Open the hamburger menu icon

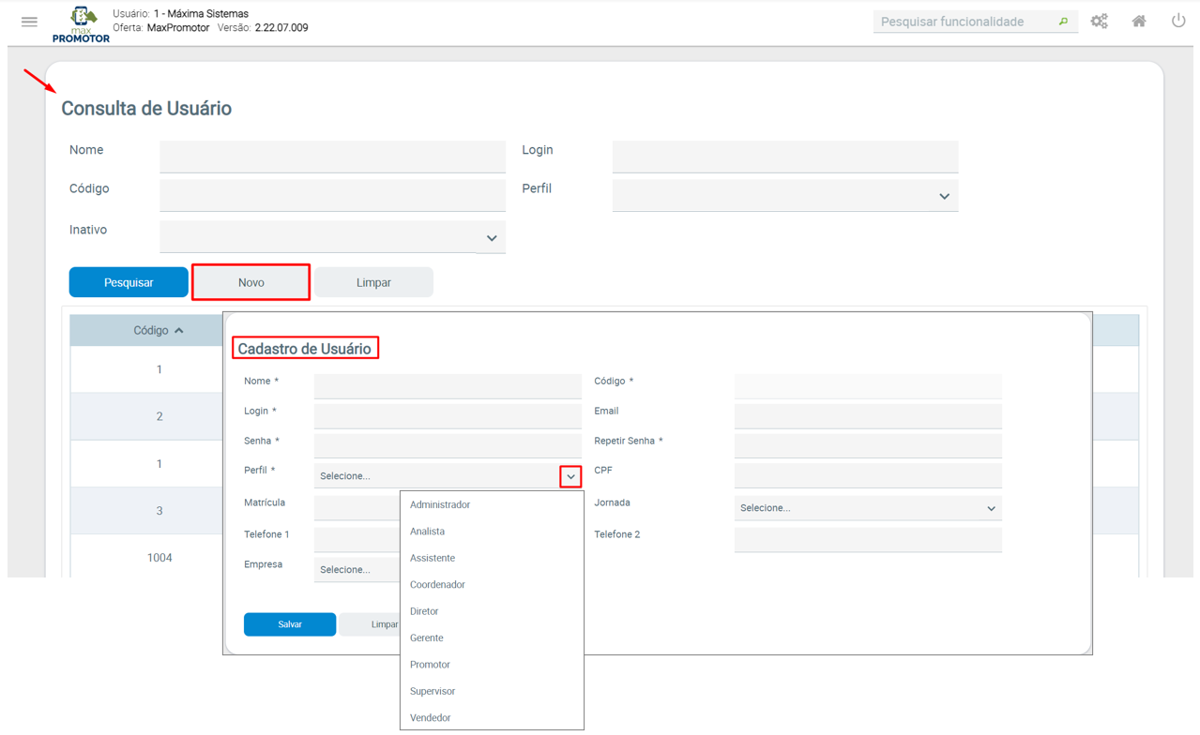[x=29, y=22]
